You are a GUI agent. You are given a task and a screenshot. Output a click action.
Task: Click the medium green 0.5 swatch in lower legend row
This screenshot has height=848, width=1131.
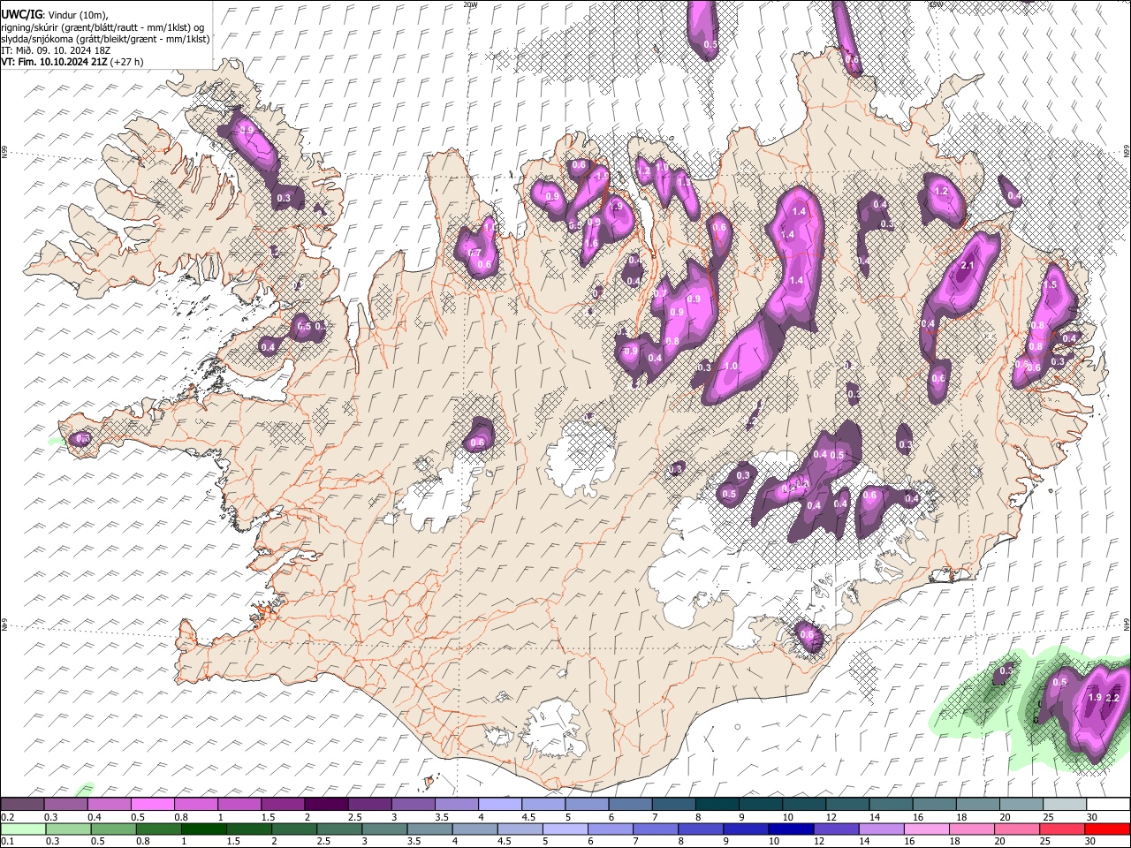coord(113,829)
